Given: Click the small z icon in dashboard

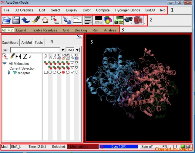Looking at the screenshot, I should [30, 57].
